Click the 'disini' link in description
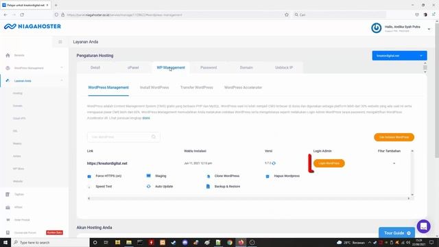 pos(146,118)
